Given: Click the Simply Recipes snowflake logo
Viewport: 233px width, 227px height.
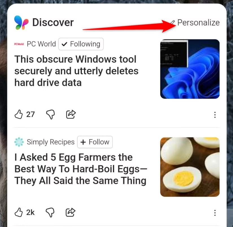Looking at the screenshot, I should (19, 142).
